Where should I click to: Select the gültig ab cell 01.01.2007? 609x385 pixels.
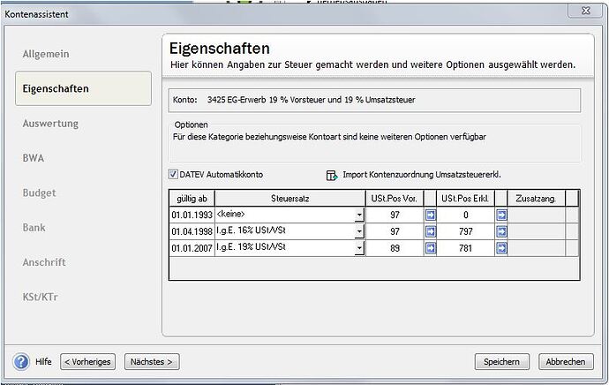point(192,248)
